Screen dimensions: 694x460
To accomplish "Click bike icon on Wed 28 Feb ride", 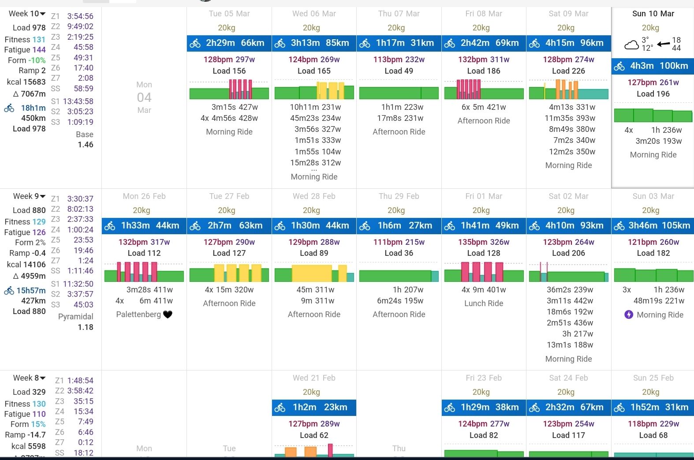I will (x=280, y=226).
